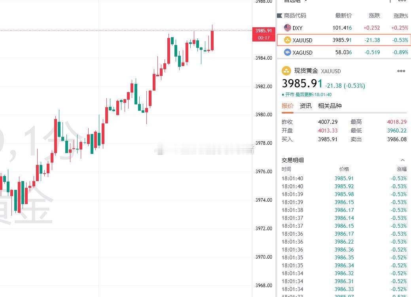Screen dimensions: 411x297
Task: Select the XAGUSD watchlist row
Action: tap(344, 52)
